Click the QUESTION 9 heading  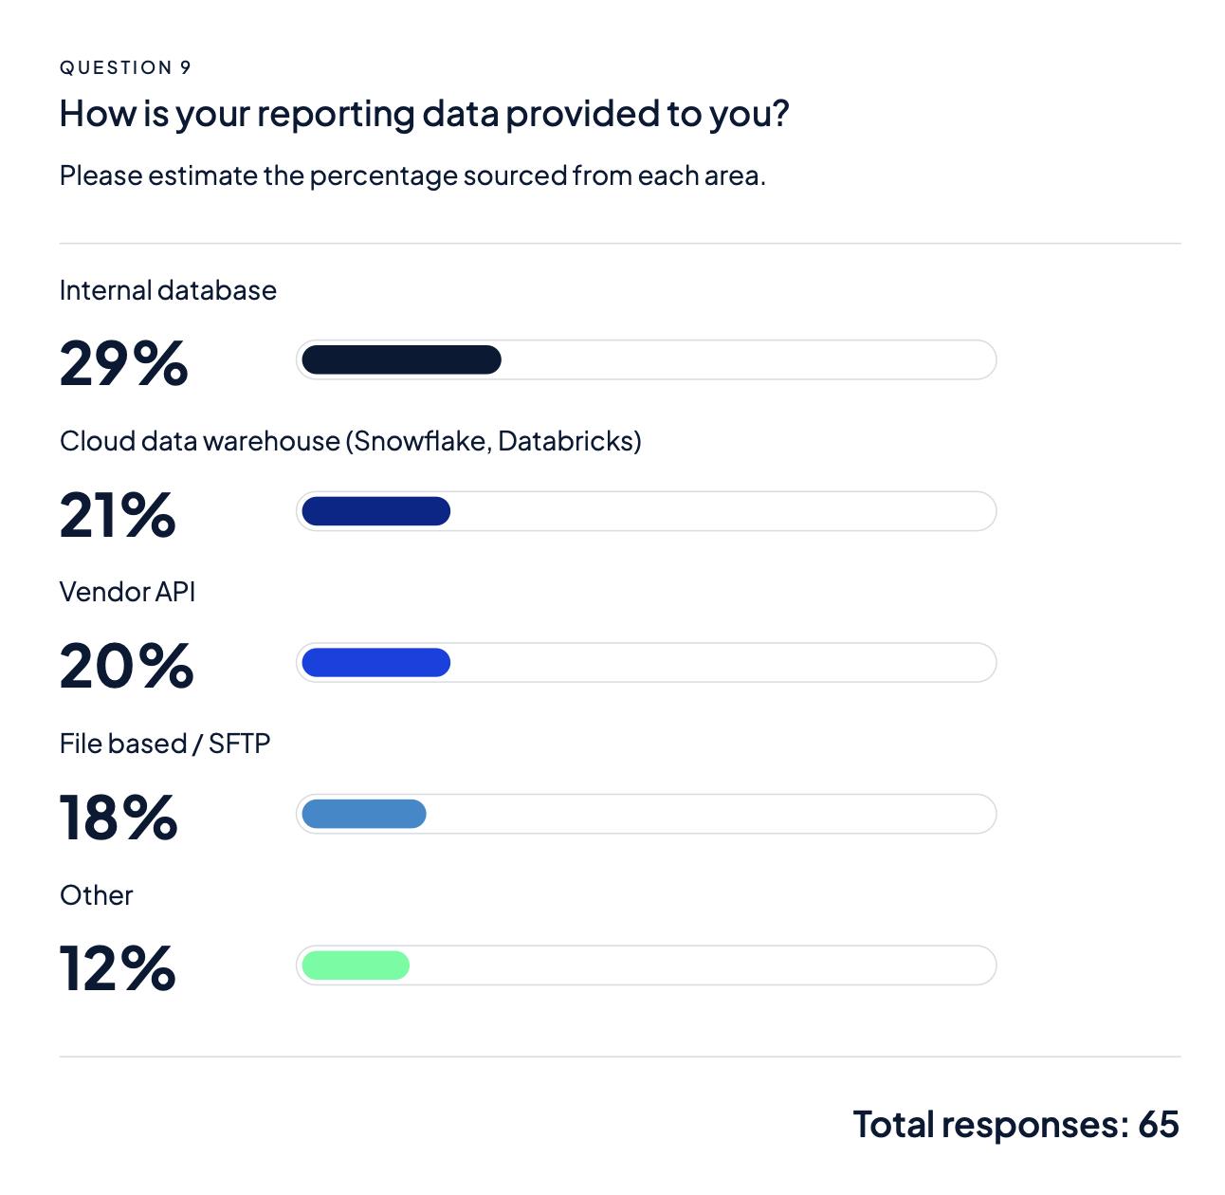(x=125, y=67)
